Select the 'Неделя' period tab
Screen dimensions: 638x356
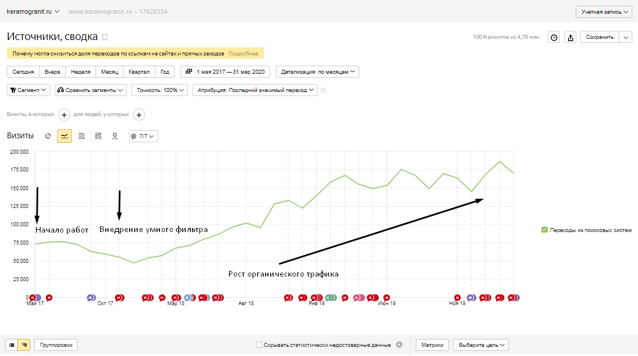(x=81, y=71)
